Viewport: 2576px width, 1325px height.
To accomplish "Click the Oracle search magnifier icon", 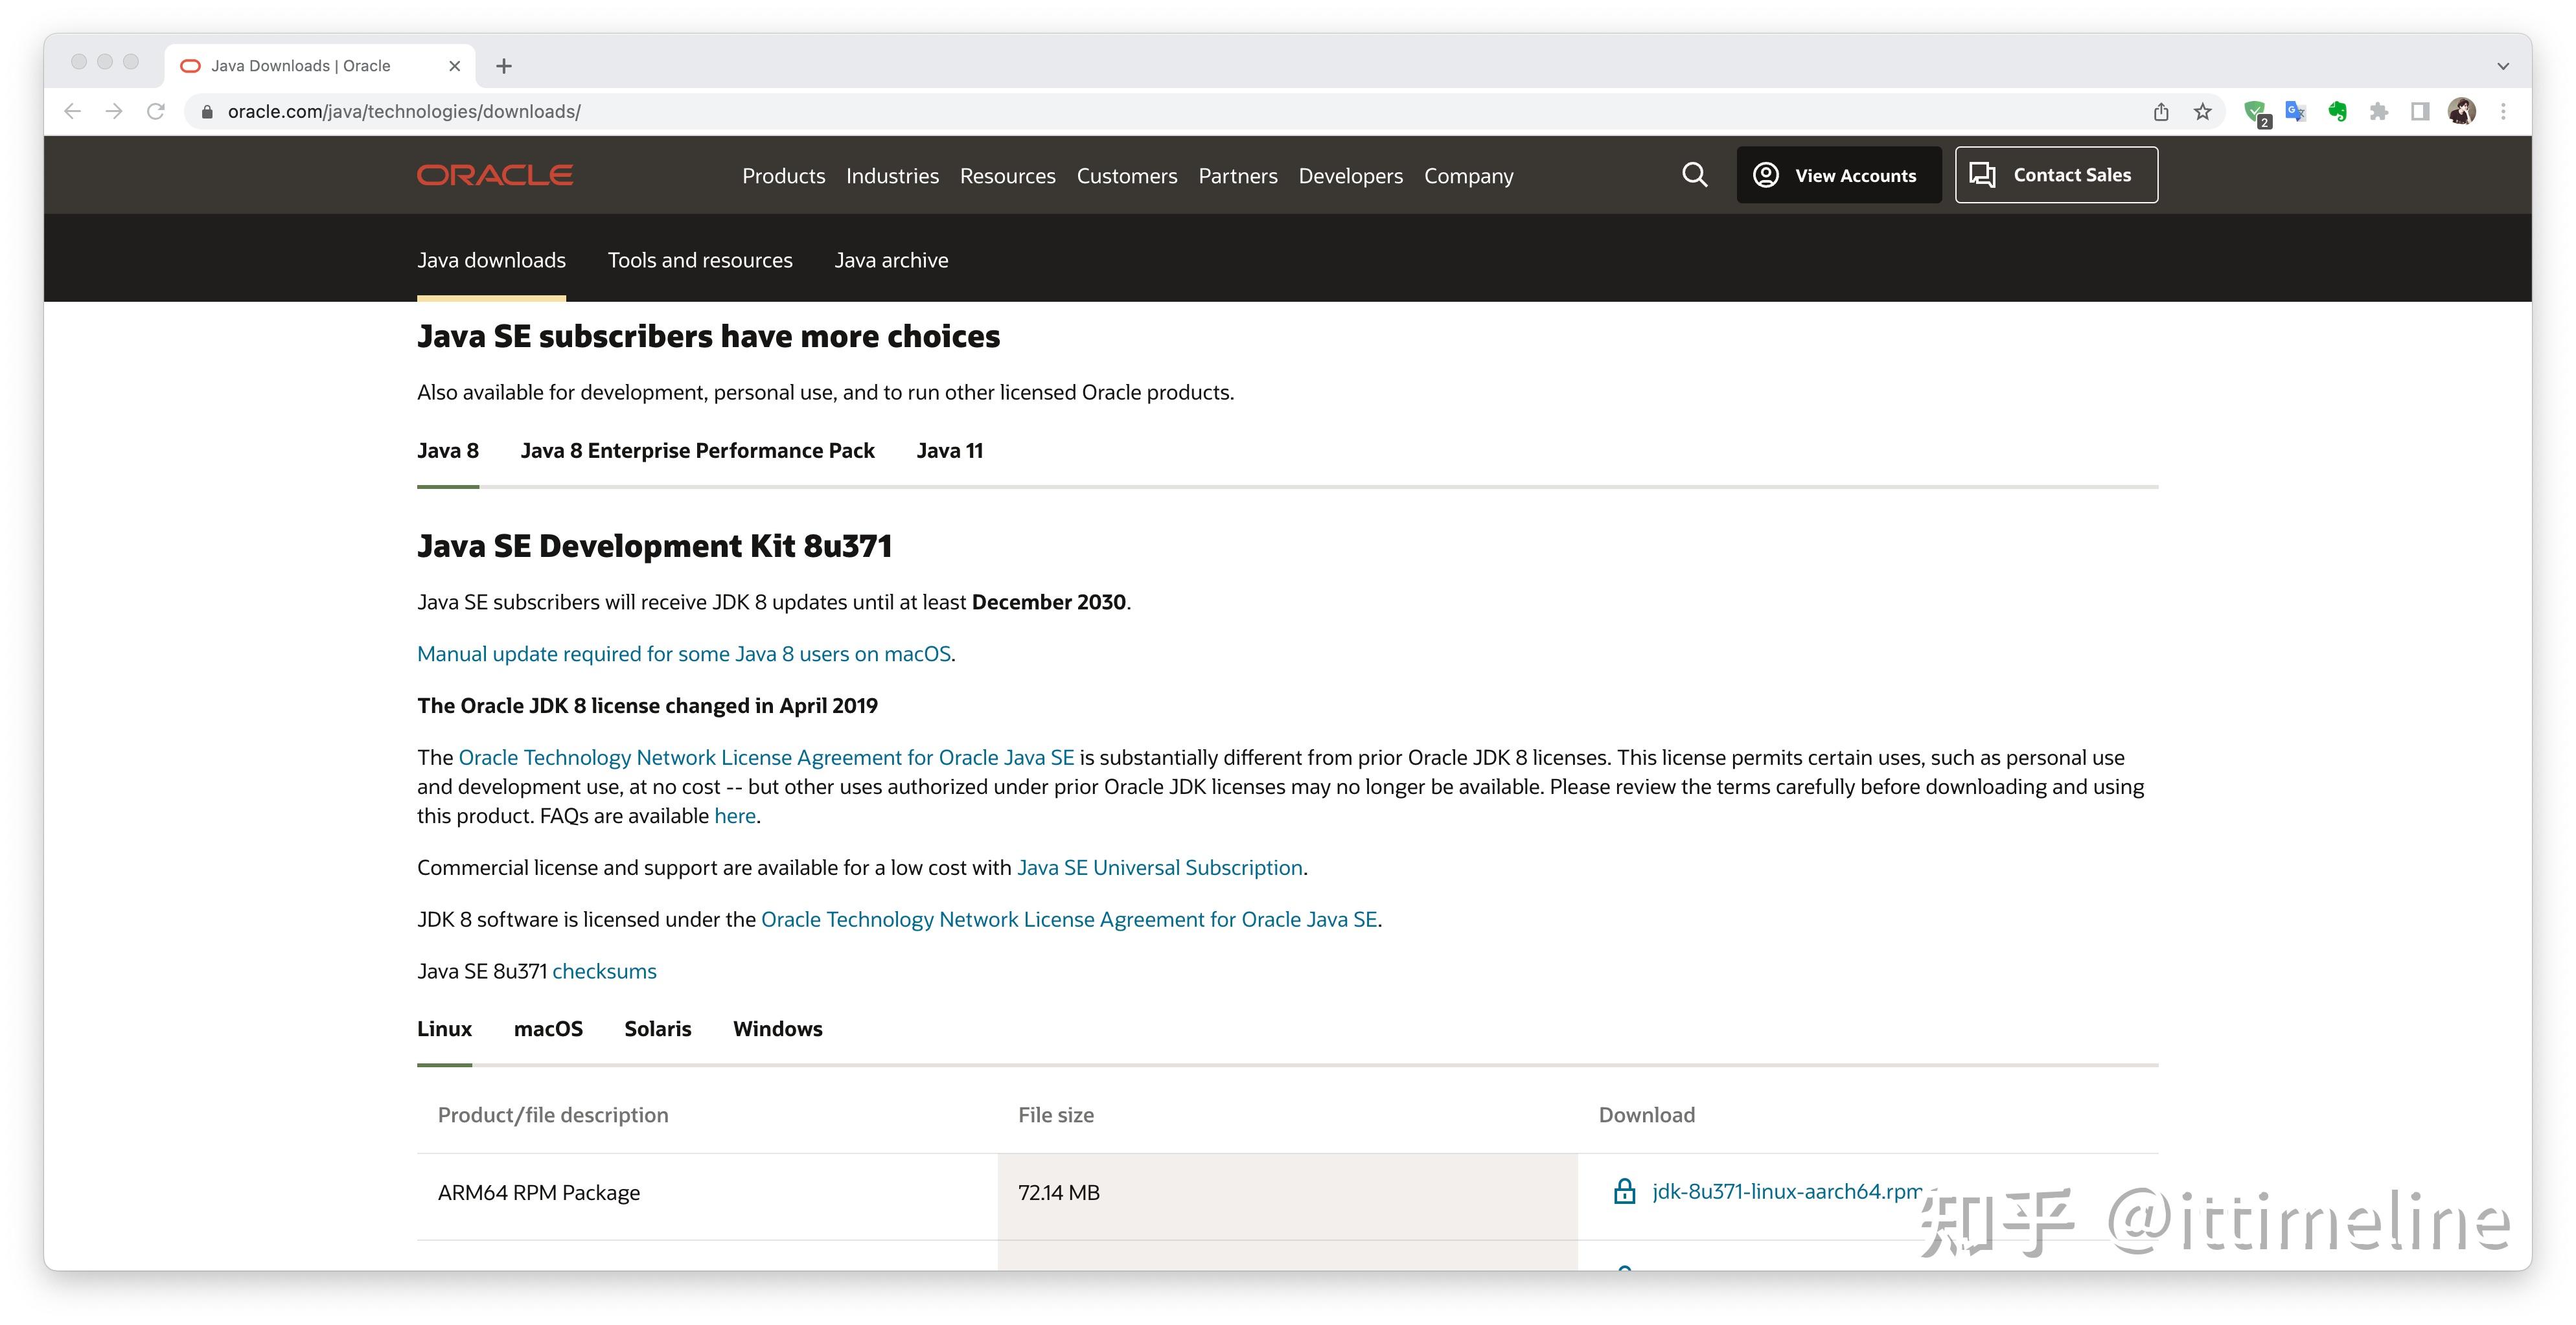I will [1694, 175].
